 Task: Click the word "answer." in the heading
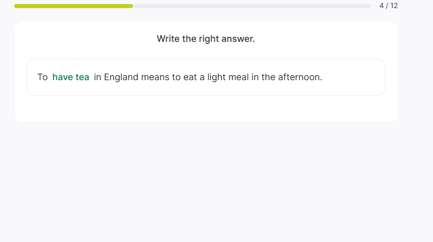coord(239,39)
